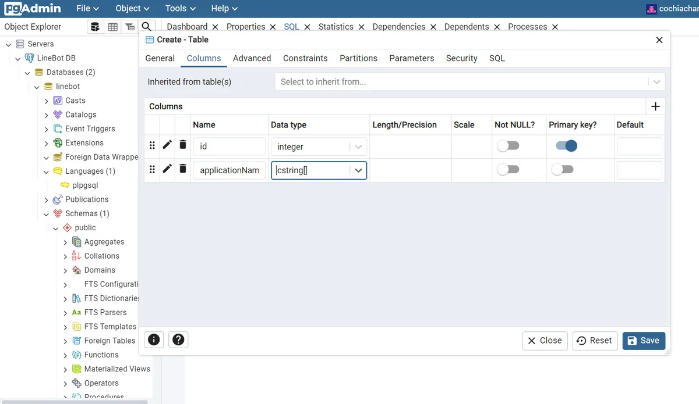Screen dimensions: 699x404
Task: Switch to the Parameters tab
Action: (412, 58)
